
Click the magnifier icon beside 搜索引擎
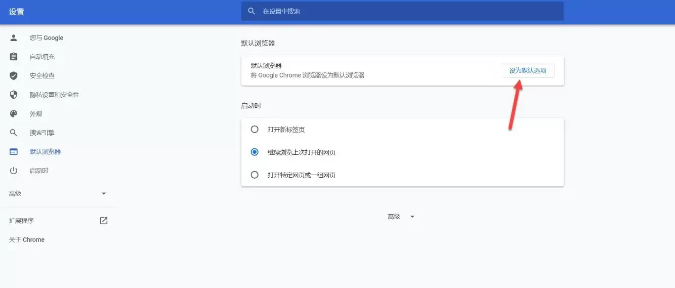point(14,133)
